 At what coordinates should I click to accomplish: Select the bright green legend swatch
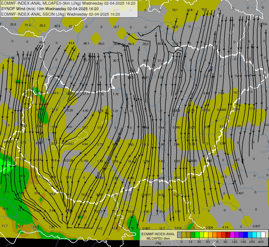197,235
